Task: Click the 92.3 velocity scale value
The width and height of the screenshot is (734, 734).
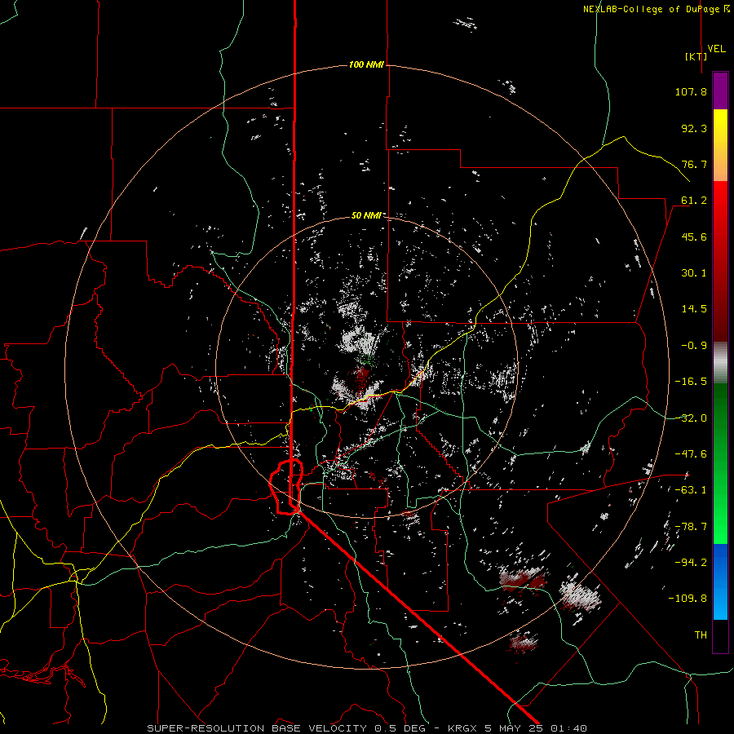Action: [x=694, y=128]
